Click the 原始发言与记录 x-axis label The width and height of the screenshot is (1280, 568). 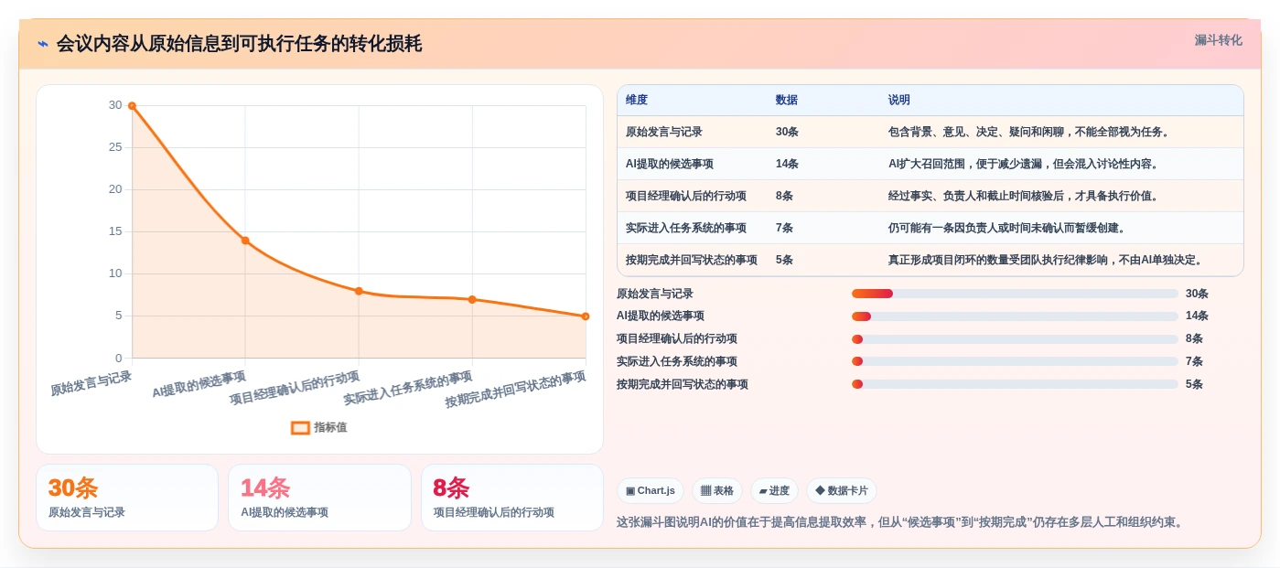tap(91, 383)
